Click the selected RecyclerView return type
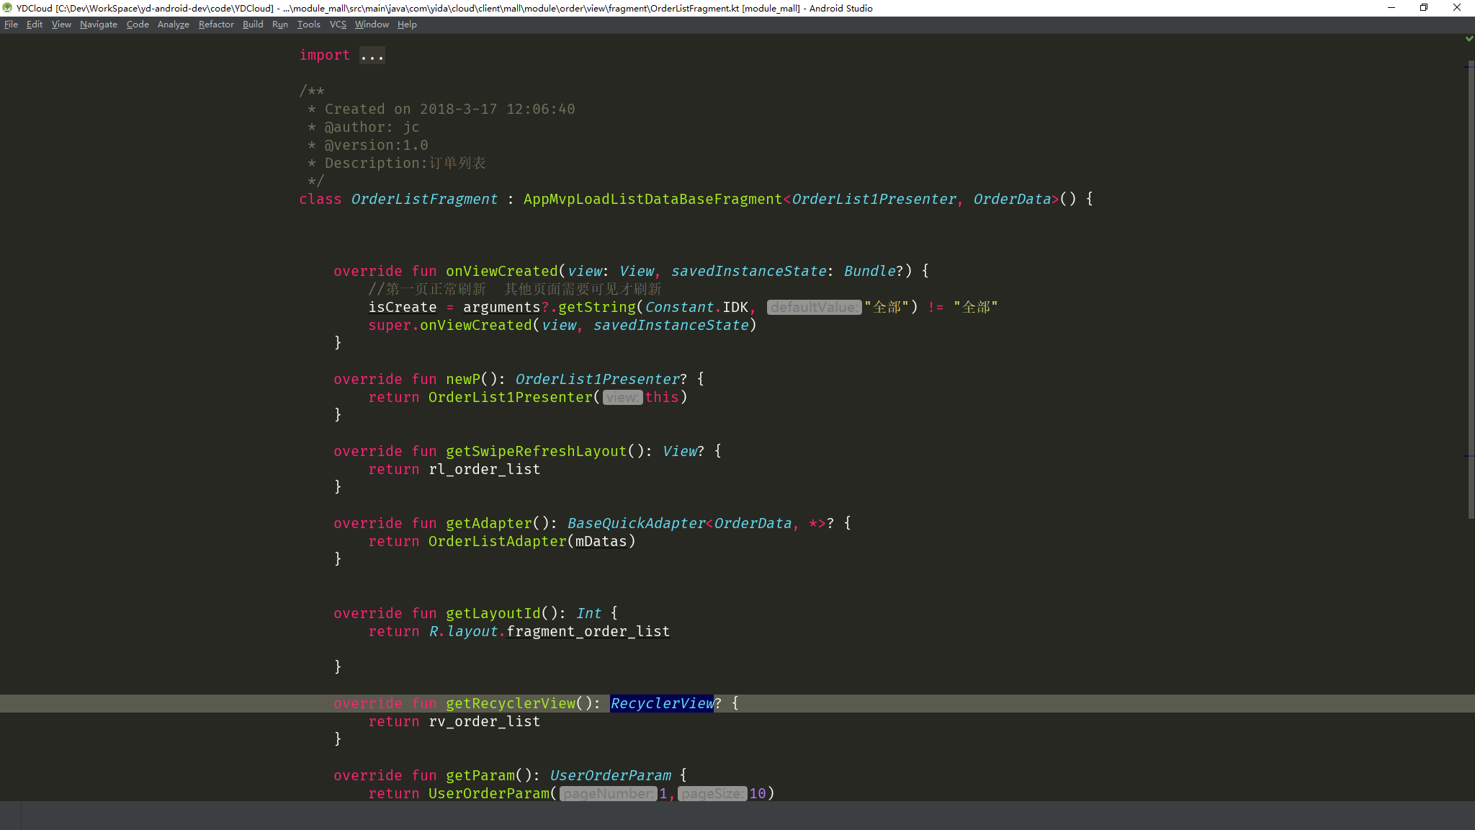1475x830 pixels. 661,703
